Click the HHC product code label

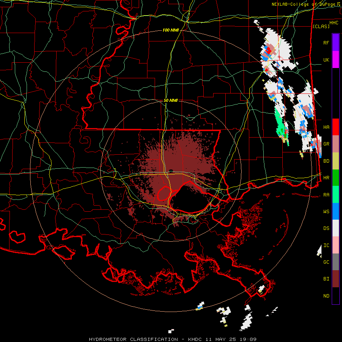tap(334, 23)
